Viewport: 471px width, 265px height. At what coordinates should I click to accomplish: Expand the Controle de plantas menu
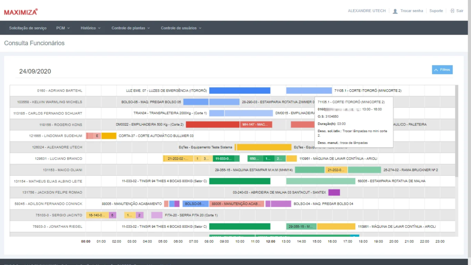point(131,28)
